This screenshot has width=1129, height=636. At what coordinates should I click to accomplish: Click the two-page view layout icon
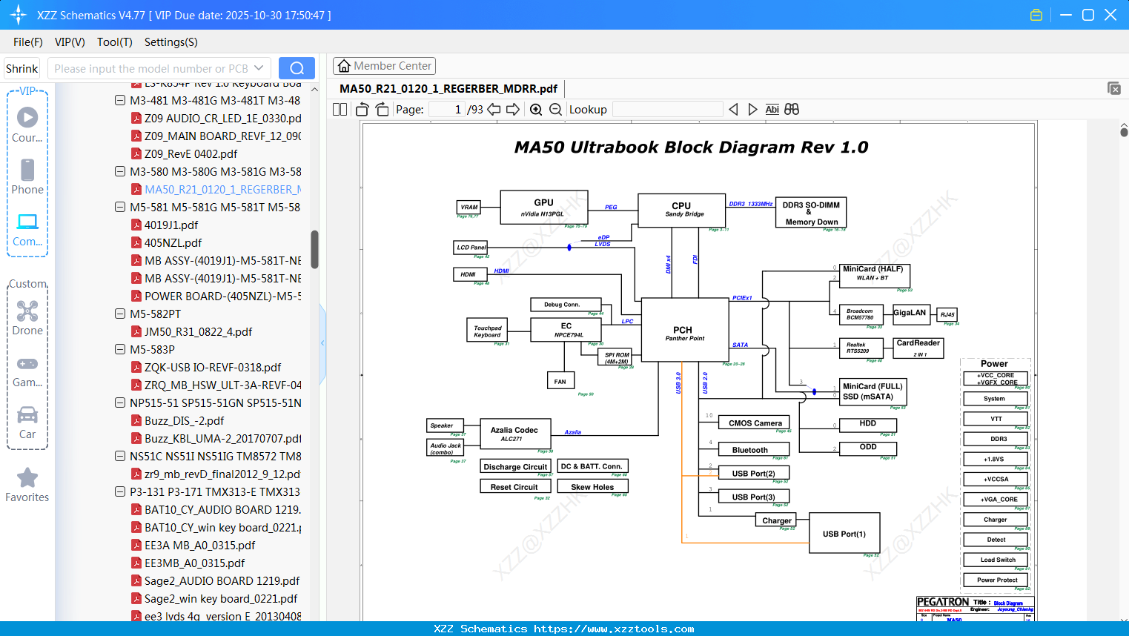coord(340,110)
